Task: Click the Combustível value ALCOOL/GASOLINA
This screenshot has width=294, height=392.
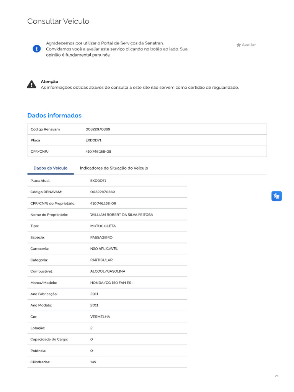Action: point(108,271)
